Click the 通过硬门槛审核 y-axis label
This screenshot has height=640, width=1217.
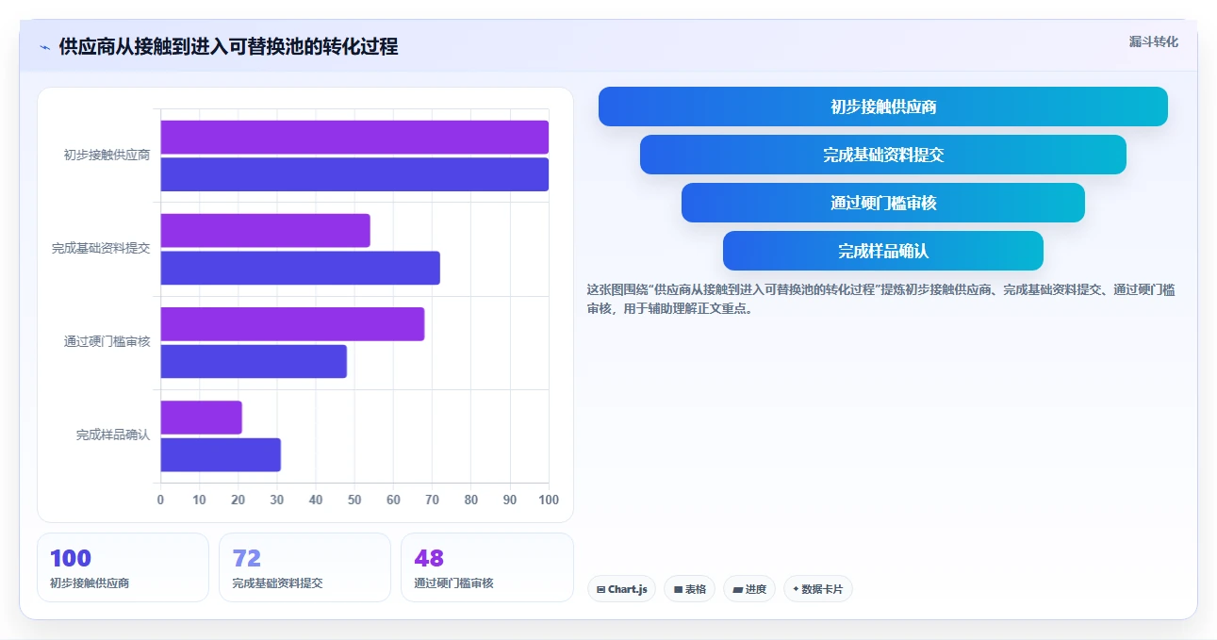[107, 342]
